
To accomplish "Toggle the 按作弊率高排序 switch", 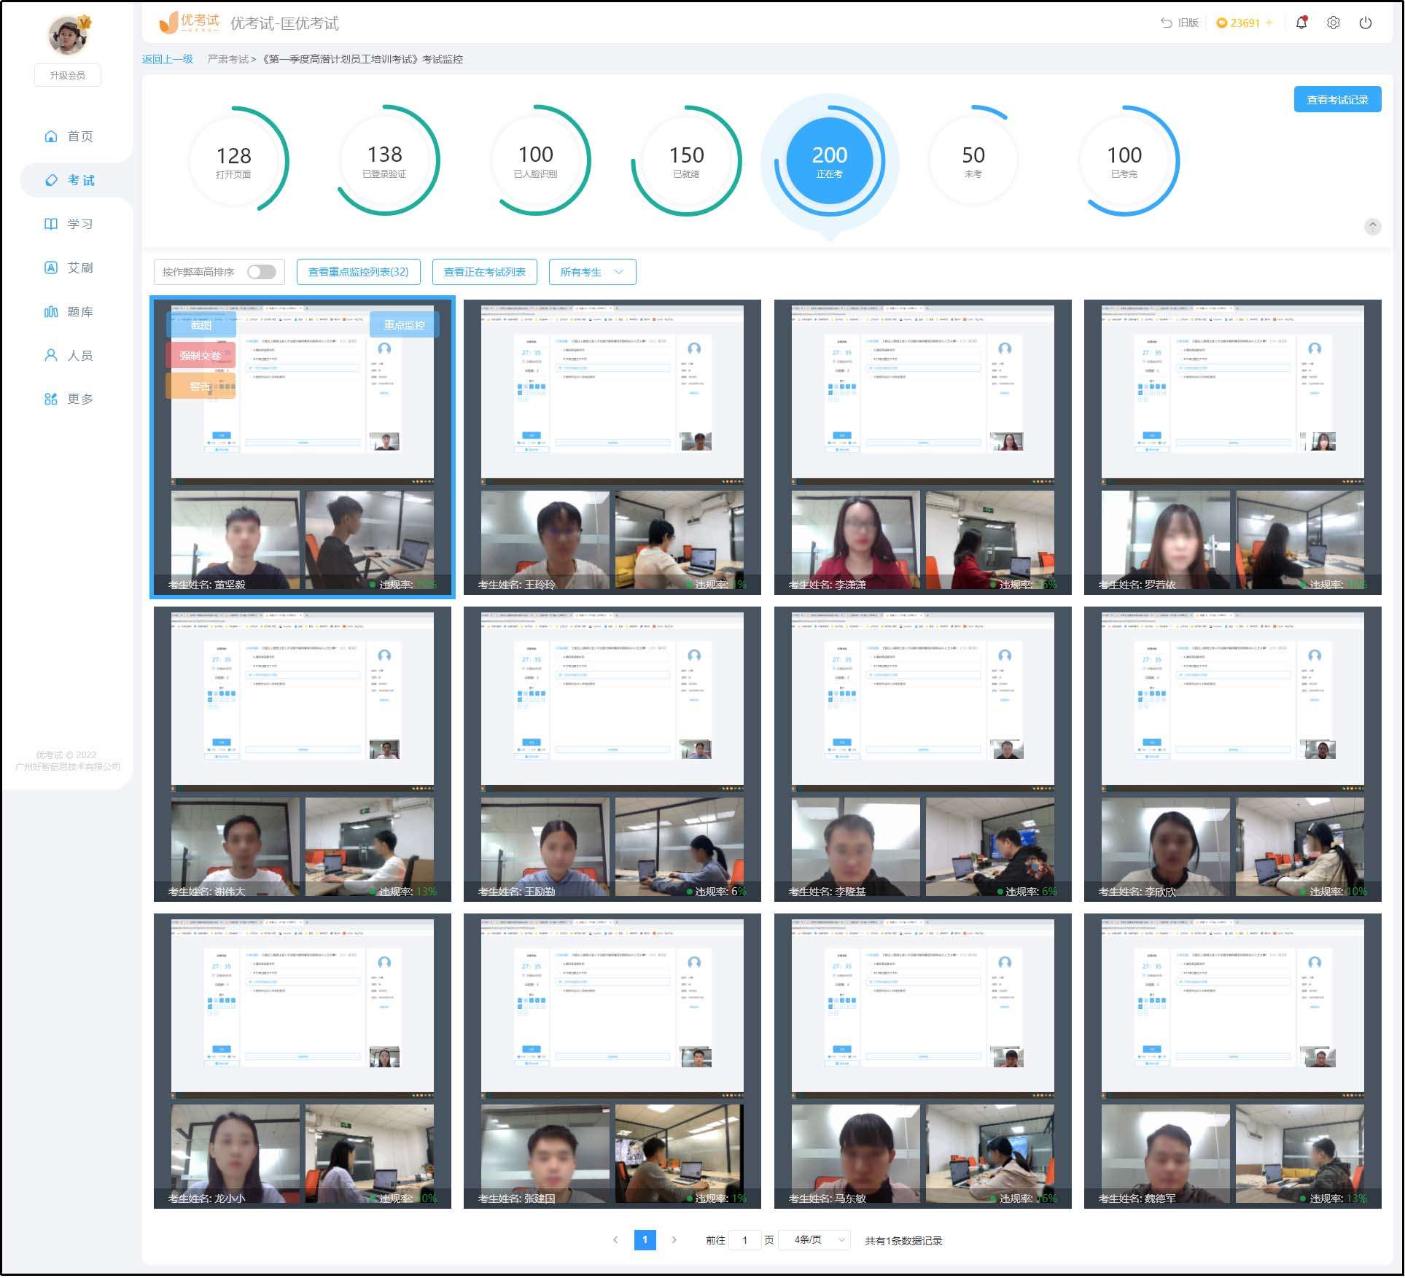I will [x=261, y=272].
